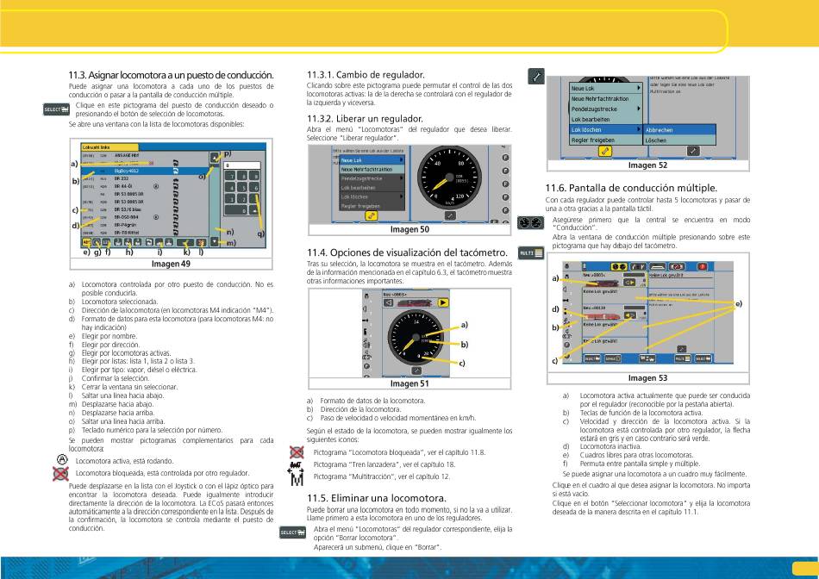Select wide checkmark button in Imagen 49 toolbar
The image size is (819, 579).
(184, 242)
